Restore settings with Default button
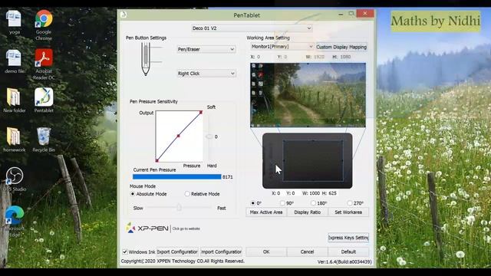The image size is (491, 276). 348,252
